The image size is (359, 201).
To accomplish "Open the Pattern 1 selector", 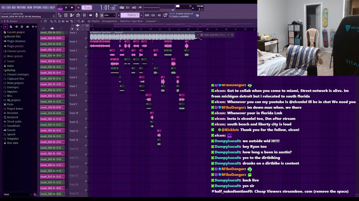I will (131, 15).
